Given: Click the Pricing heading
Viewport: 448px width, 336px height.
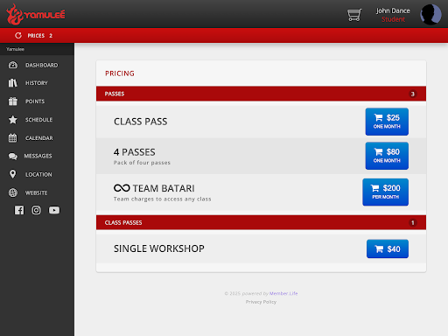Looking at the screenshot, I should [x=120, y=73].
